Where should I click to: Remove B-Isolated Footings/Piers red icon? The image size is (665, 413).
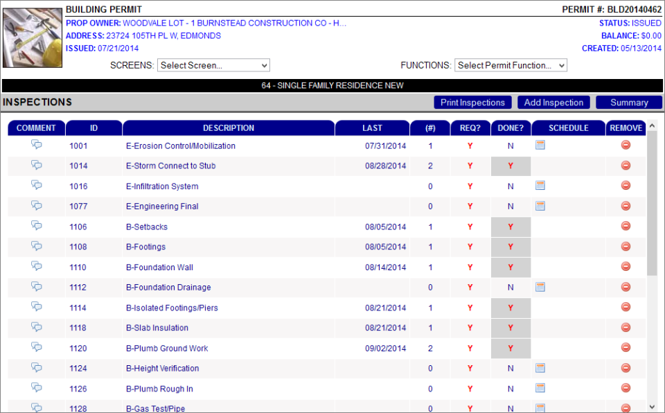click(x=626, y=307)
